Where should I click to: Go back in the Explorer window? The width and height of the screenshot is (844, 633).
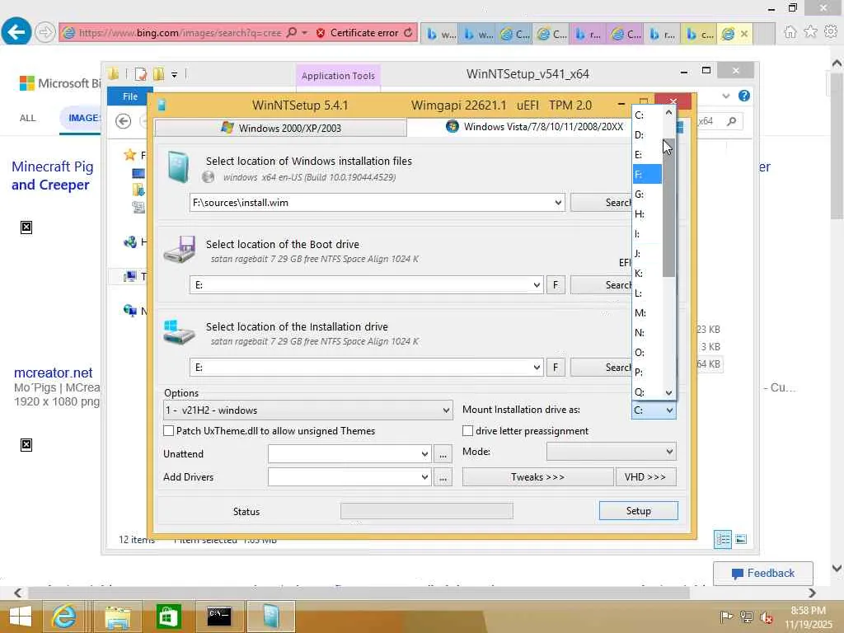[x=124, y=122]
